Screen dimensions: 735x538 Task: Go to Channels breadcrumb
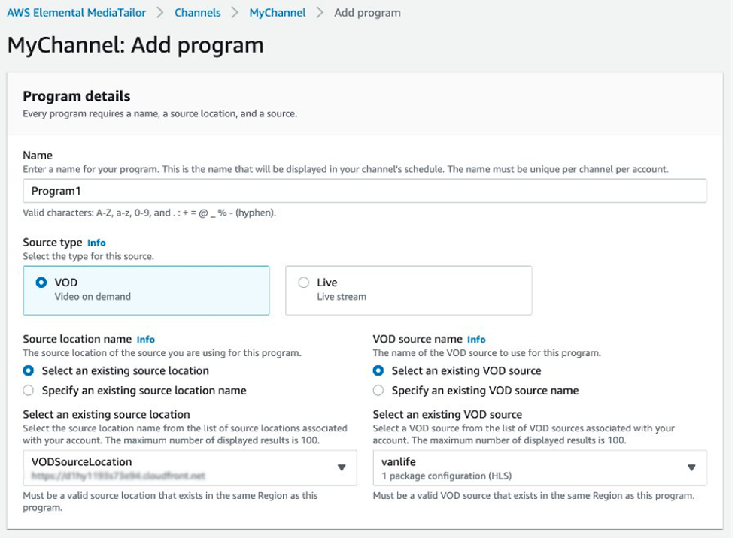click(x=197, y=13)
